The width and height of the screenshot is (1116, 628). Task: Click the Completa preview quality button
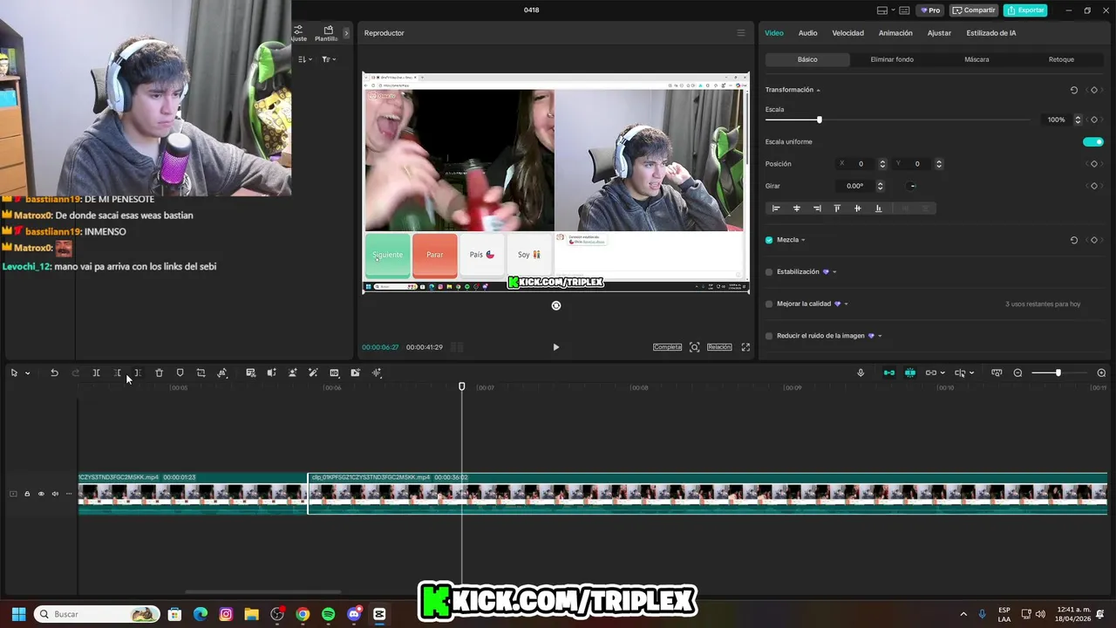(x=667, y=347)
